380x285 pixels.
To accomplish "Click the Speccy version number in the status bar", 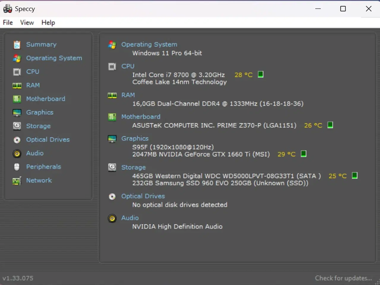I will 18,278.
